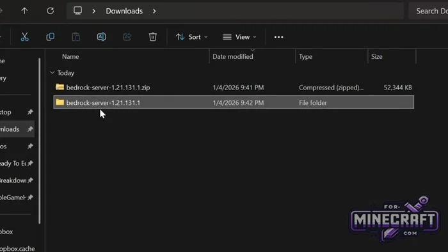Open the Breakdown sidebar folder

coord(13,180)
